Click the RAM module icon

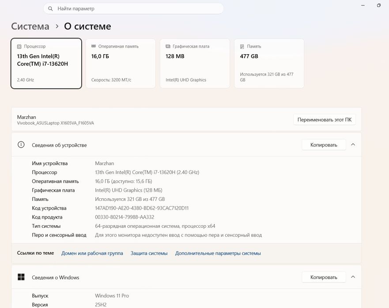tap(94, 46)
